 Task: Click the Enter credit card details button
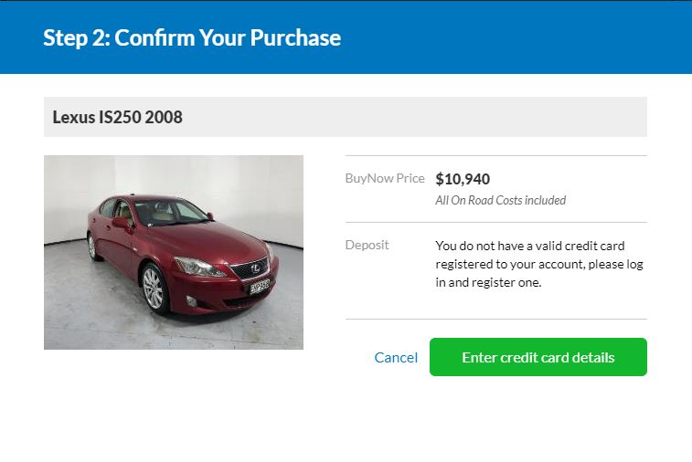point(538,357)
